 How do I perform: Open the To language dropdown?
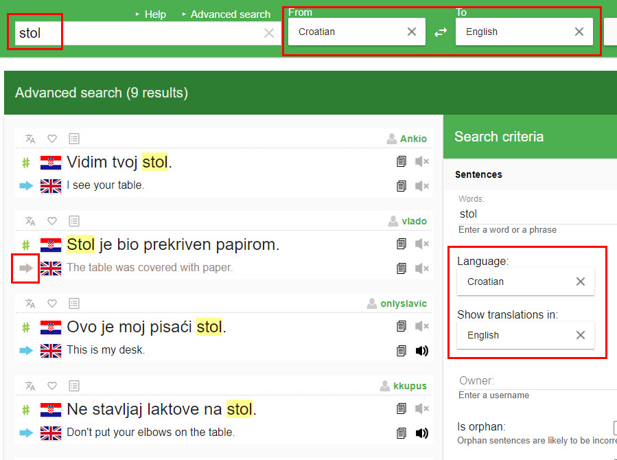[524, 32]
